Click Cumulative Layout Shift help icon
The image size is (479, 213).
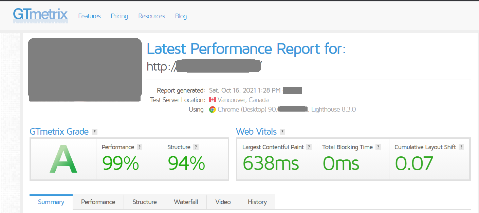pyautogui.click(x=461, y=147)
